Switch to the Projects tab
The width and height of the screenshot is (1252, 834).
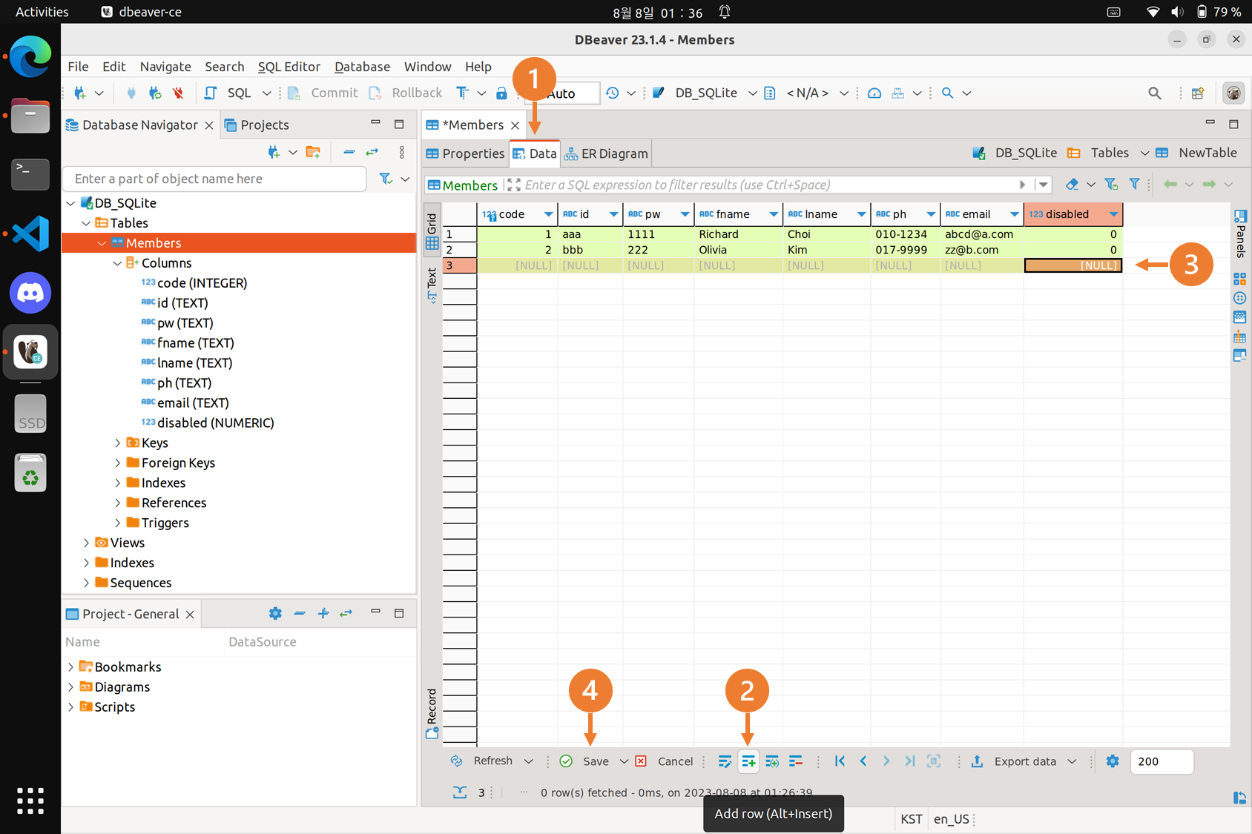(257, 125)
